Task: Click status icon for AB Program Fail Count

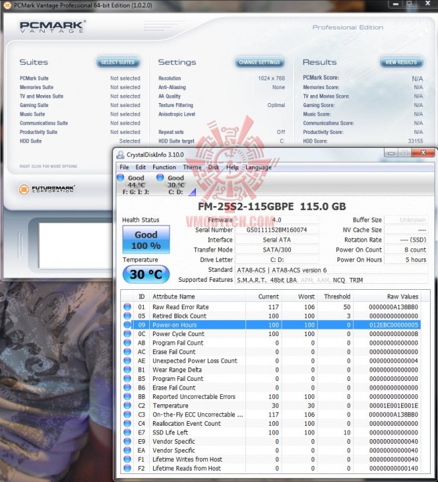Action: point(127,343)
